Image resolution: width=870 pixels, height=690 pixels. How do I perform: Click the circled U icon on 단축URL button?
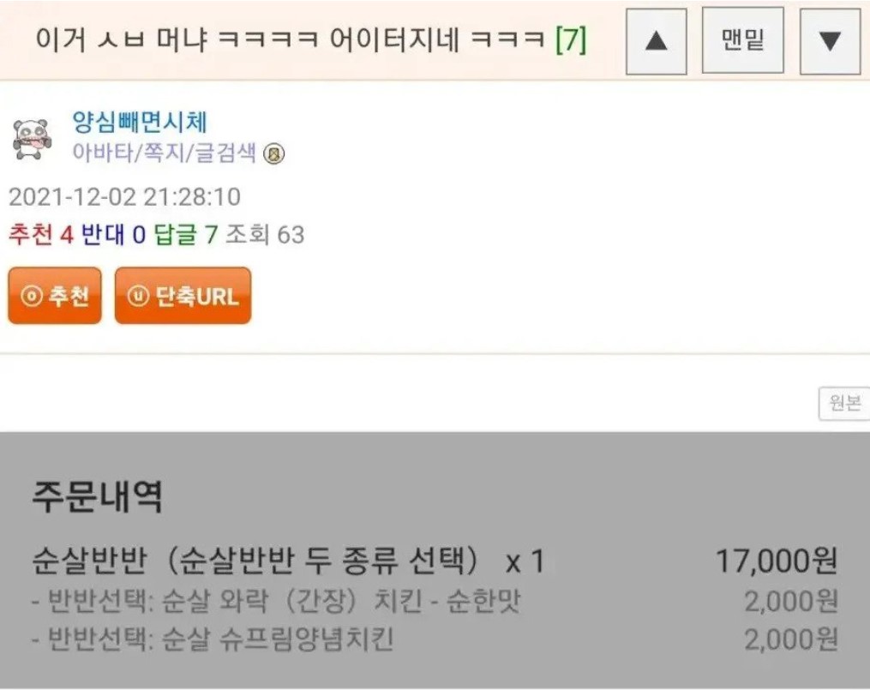(x=138, y=296)
